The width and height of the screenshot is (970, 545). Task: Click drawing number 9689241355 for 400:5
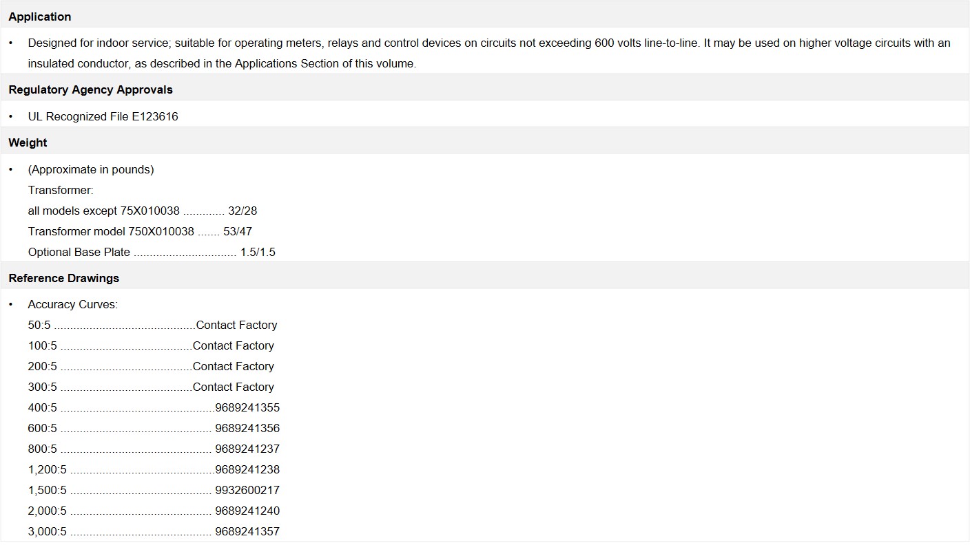coord(247,407)
